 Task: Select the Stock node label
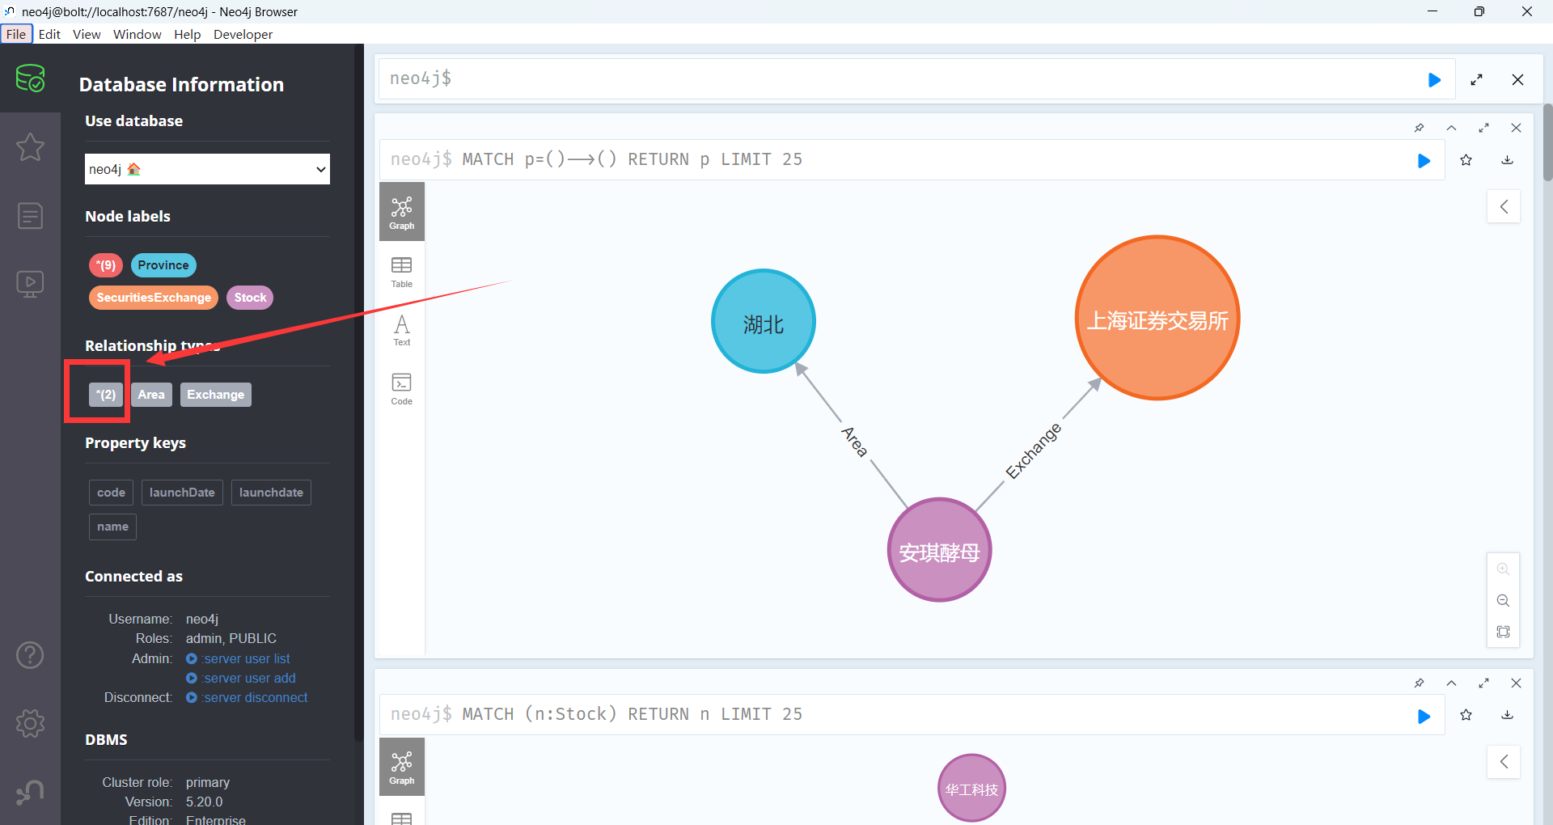250,298
